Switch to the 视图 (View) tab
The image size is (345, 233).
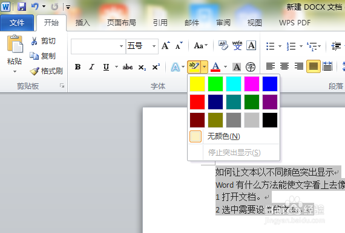[255, 23]
